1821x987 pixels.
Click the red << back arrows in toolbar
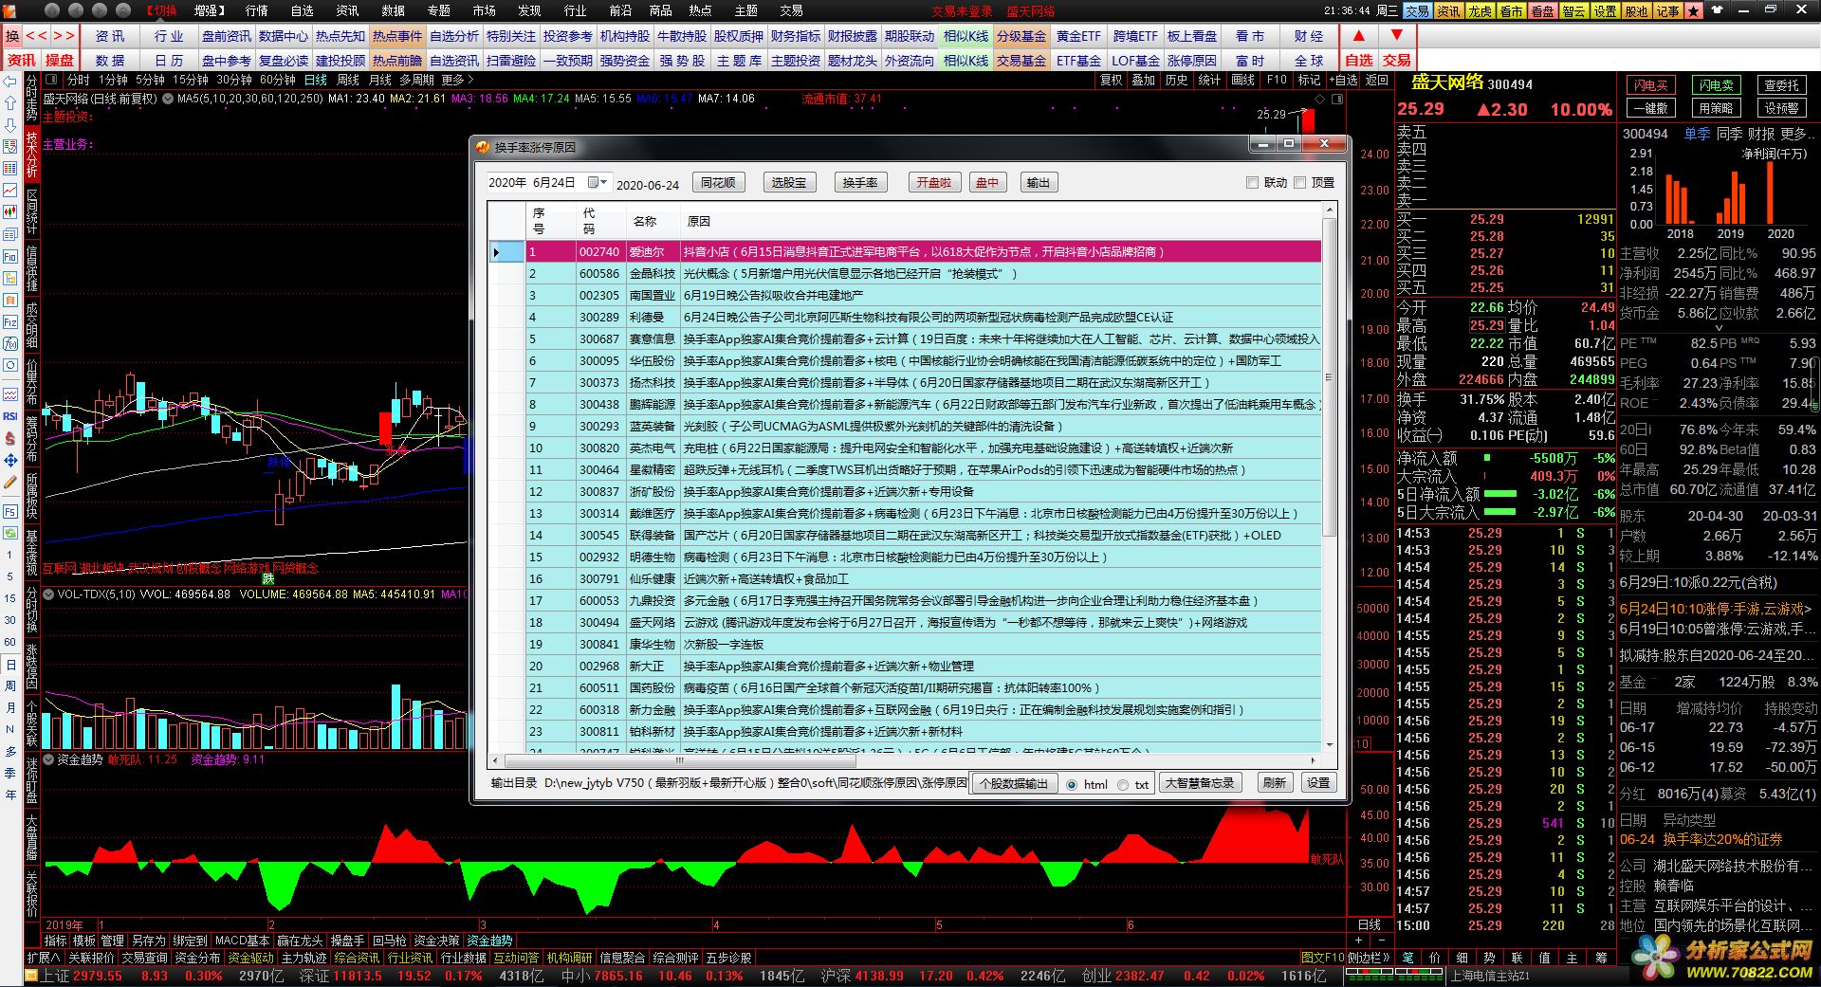(x=36, y=36)
